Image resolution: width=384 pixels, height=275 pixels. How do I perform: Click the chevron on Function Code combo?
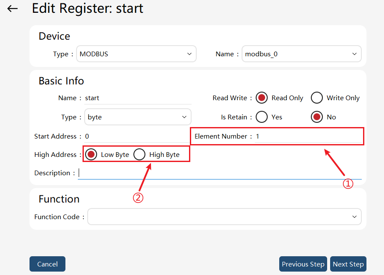coord(354,217)
